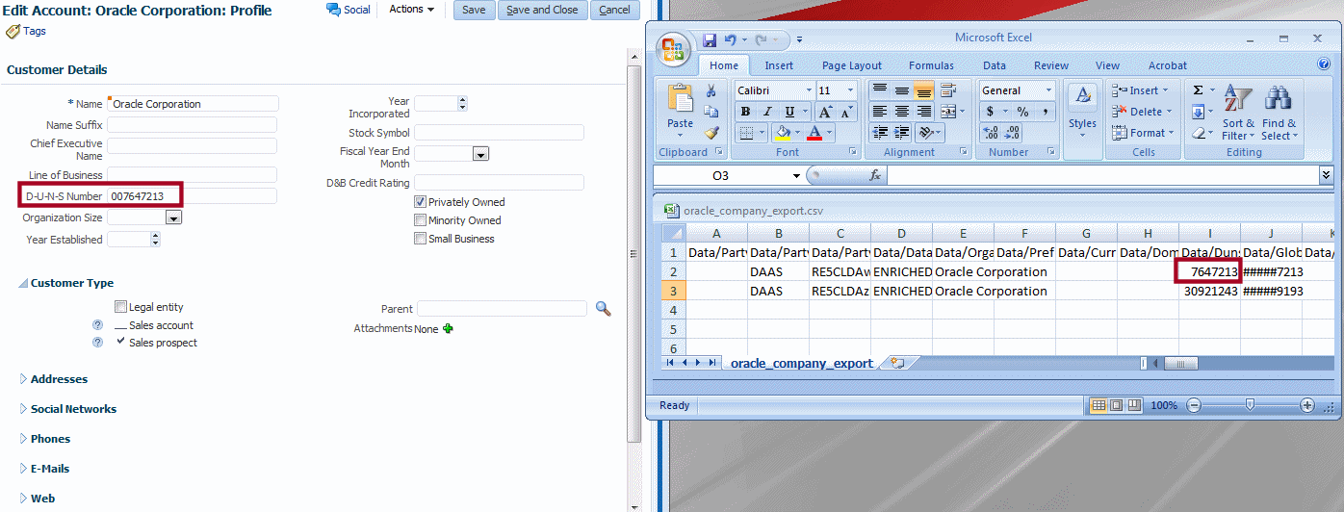
Task: Apply Comma style format
Action: [1045, 112]
